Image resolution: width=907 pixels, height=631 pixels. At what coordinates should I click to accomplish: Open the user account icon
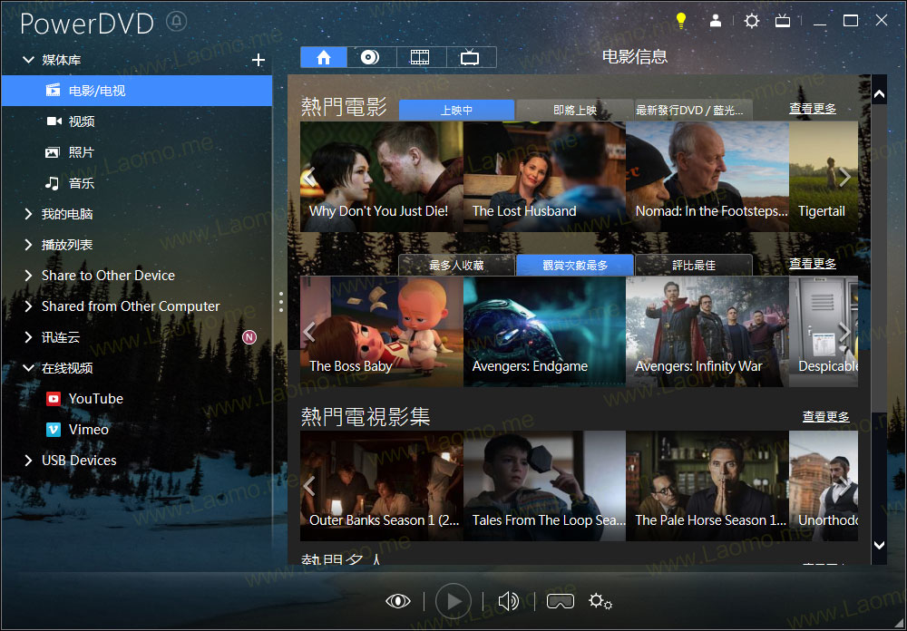[716, 21]
